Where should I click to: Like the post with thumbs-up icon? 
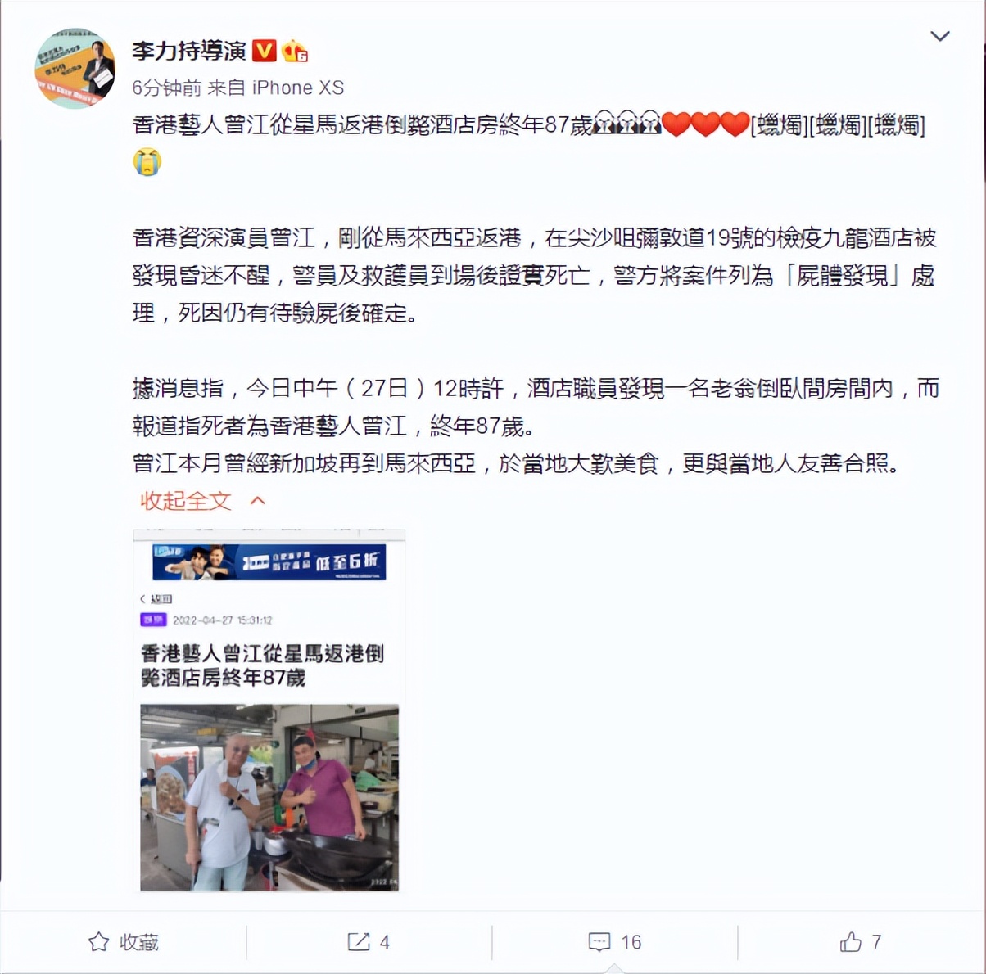[851, 942]
